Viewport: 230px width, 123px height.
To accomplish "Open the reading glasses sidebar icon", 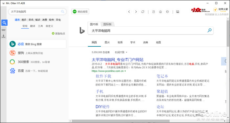I will pyautogui.click(x=4, y=30).
